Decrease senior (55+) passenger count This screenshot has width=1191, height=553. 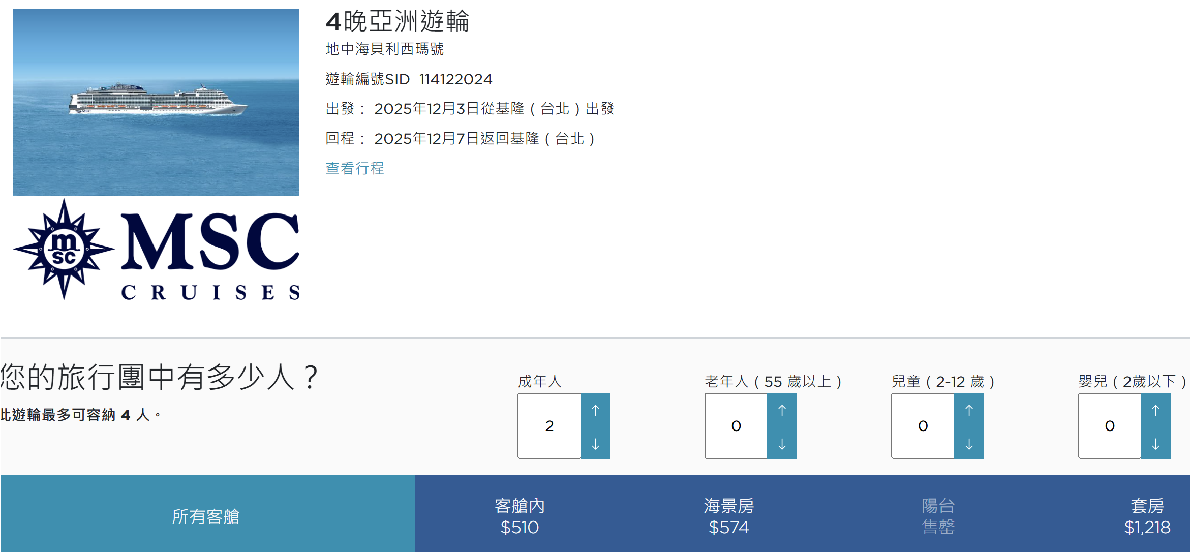coord(782,444)
